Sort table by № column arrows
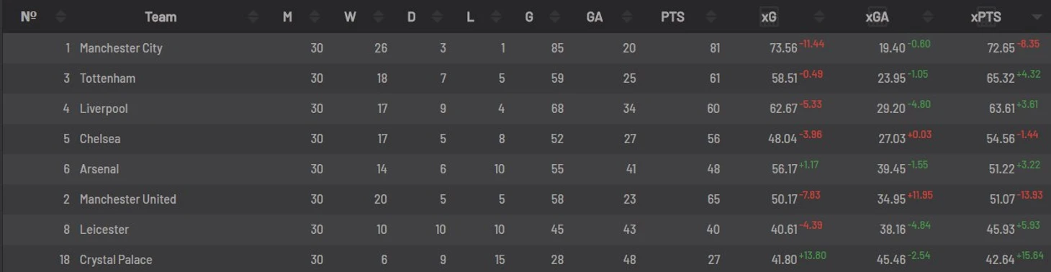Screen dimensions: 1051x272 point(60,17)
